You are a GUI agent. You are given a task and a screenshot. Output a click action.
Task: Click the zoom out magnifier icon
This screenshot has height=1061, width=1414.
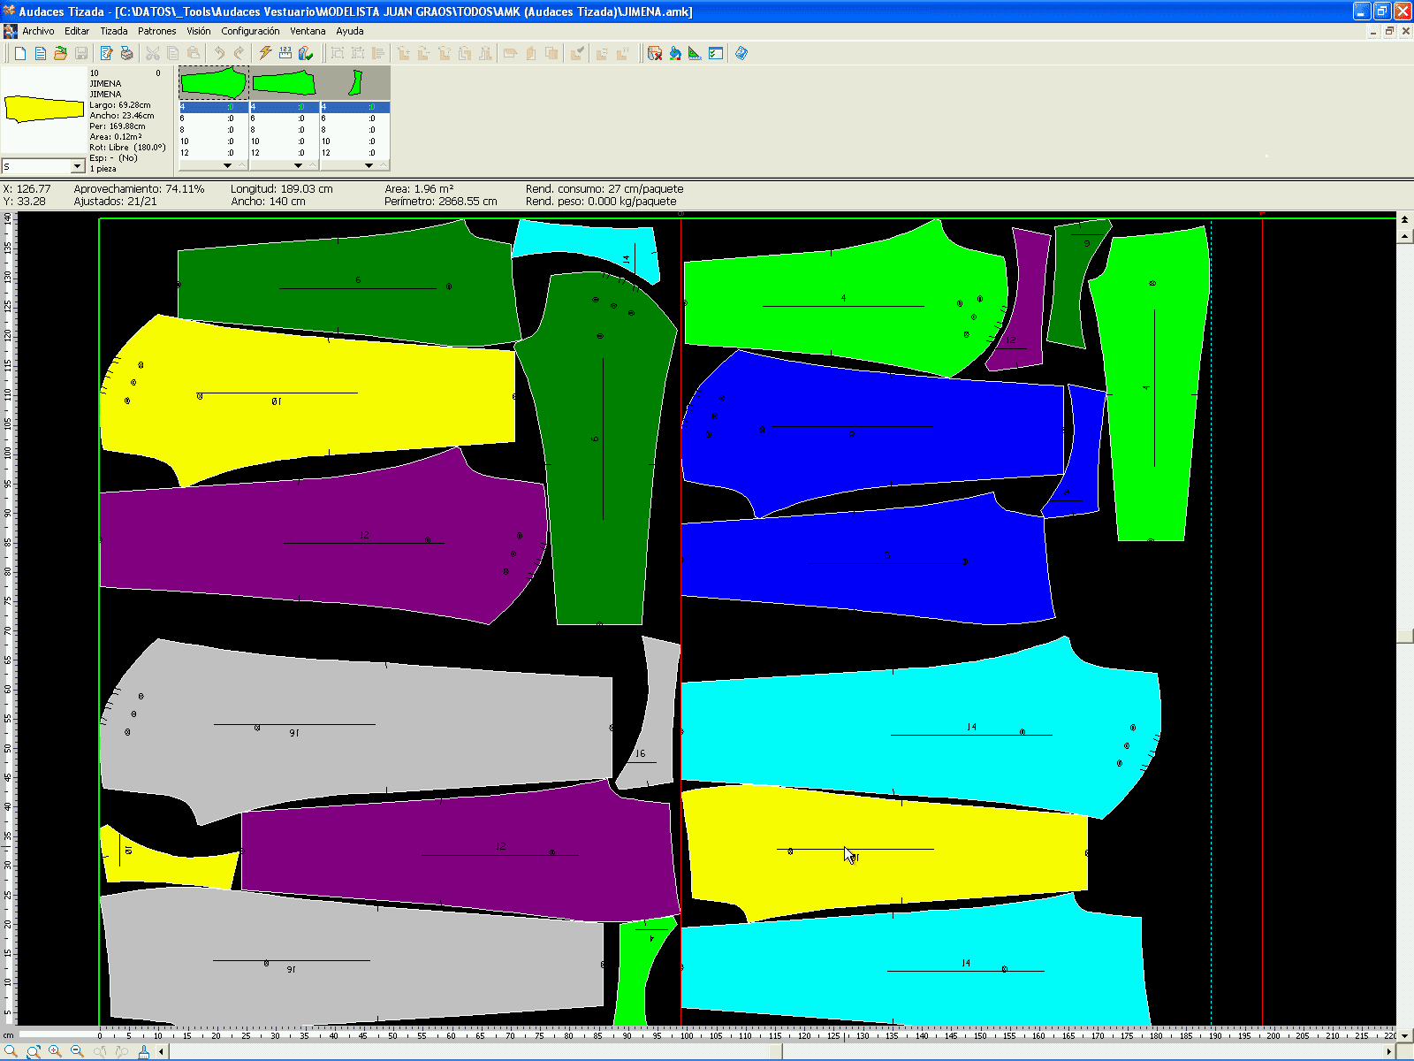(77, 1051)
